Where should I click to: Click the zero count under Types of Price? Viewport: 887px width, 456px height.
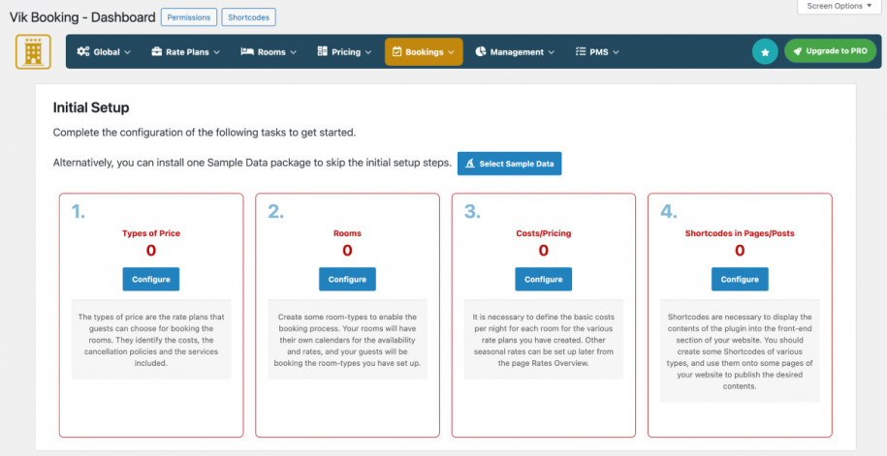click(x=151, y=251)
